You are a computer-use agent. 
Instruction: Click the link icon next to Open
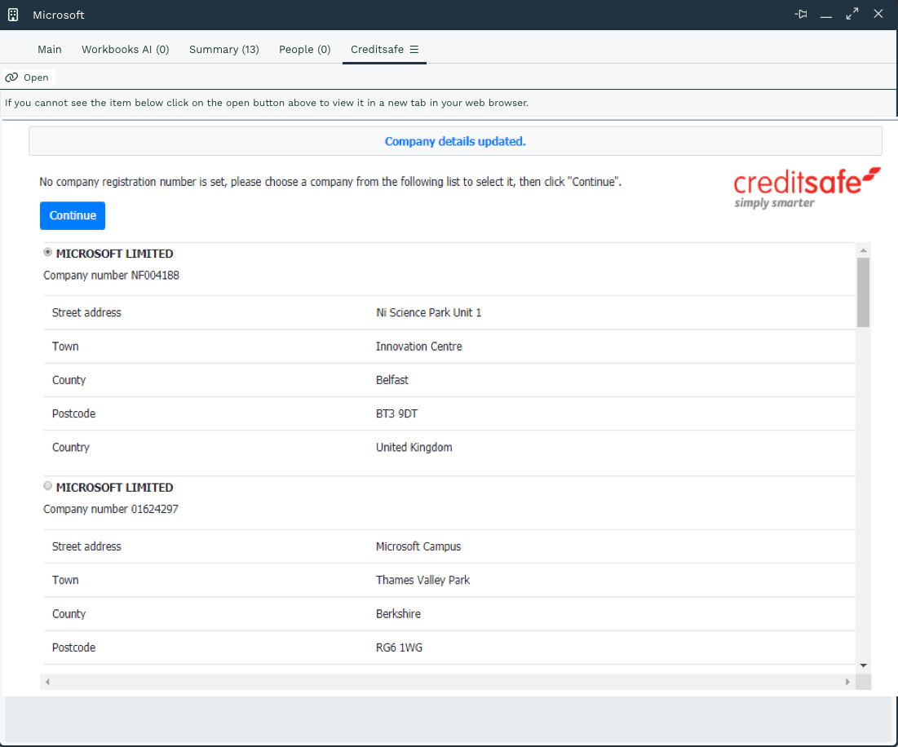click(11, 77)
